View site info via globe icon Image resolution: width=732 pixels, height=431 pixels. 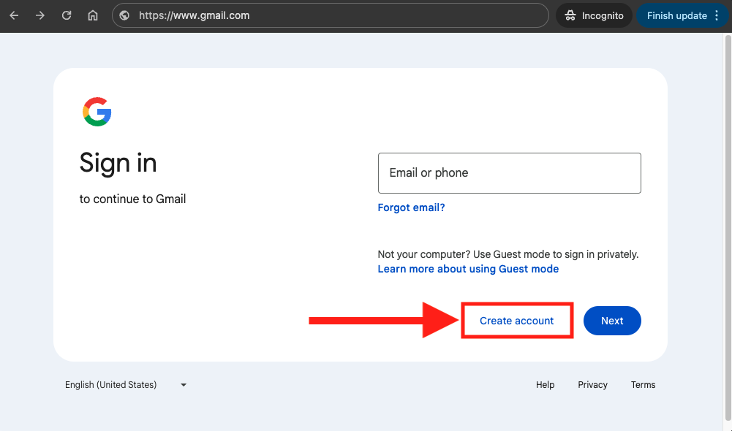point(124,15)
